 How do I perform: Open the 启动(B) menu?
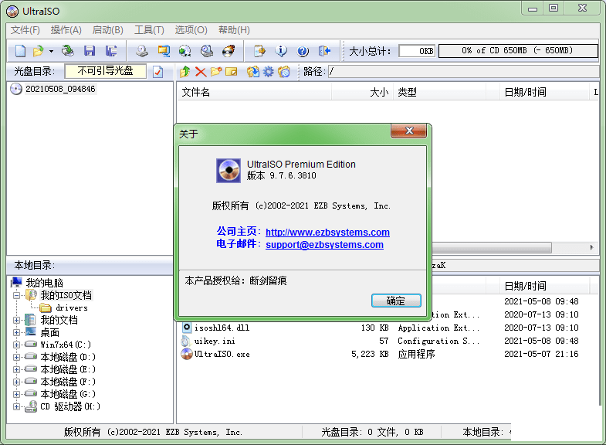108,30
